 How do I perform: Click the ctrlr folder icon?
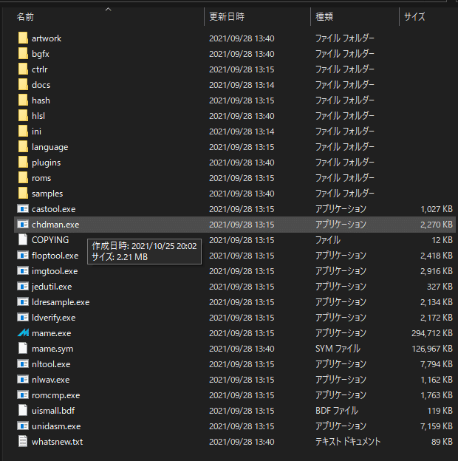click(23, 69)
